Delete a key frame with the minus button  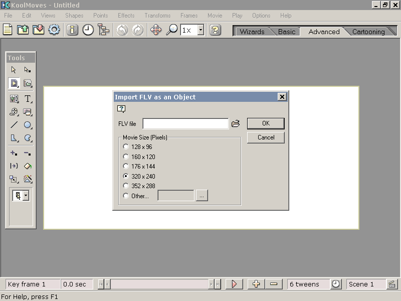pos(274,284)
